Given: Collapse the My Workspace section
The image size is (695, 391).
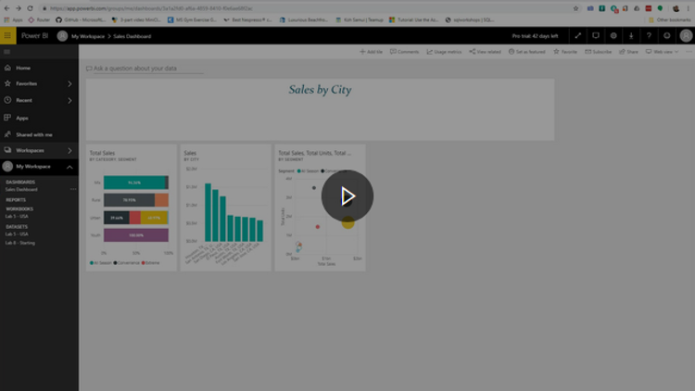Looking at the screenshot, I should coord(69,167).
